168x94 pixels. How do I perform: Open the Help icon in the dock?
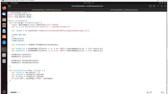pyautogui.click(x=4, y=42)
